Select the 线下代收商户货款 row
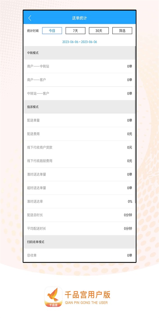159x318 pixels. (79, 148)
